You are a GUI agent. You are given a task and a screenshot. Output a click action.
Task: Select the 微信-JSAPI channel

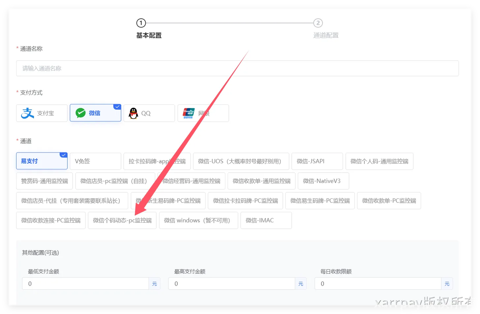(x=317, y=161)
